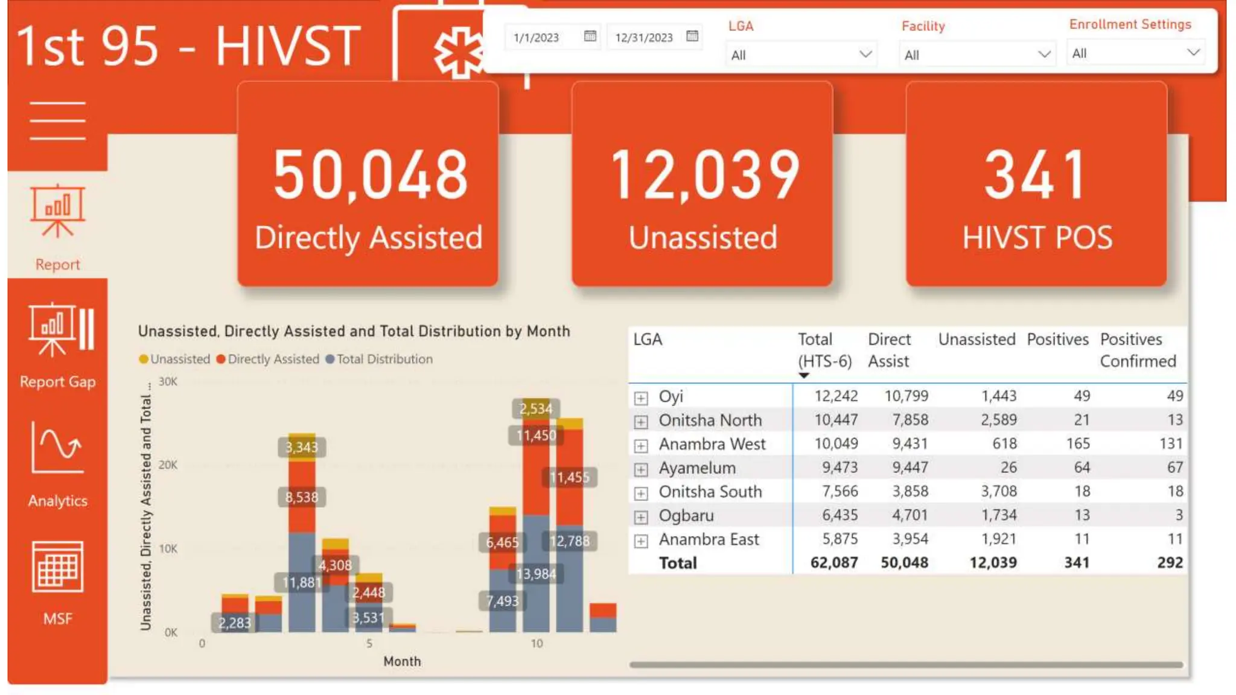The image size is (1236, 695).
Task: Toggle the Total Distribution legend blue swatch
Action: click(330, 359)
